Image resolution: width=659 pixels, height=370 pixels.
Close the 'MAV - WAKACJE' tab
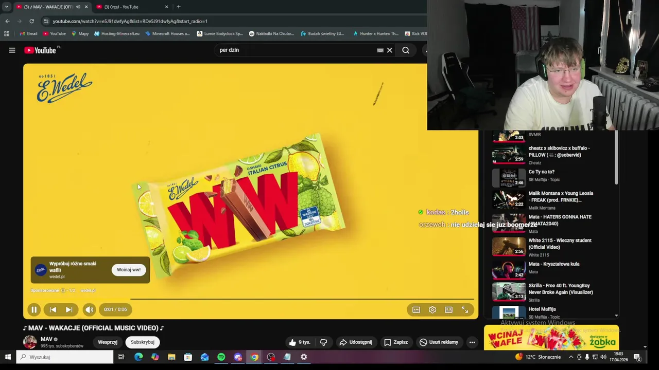[86, 7]
